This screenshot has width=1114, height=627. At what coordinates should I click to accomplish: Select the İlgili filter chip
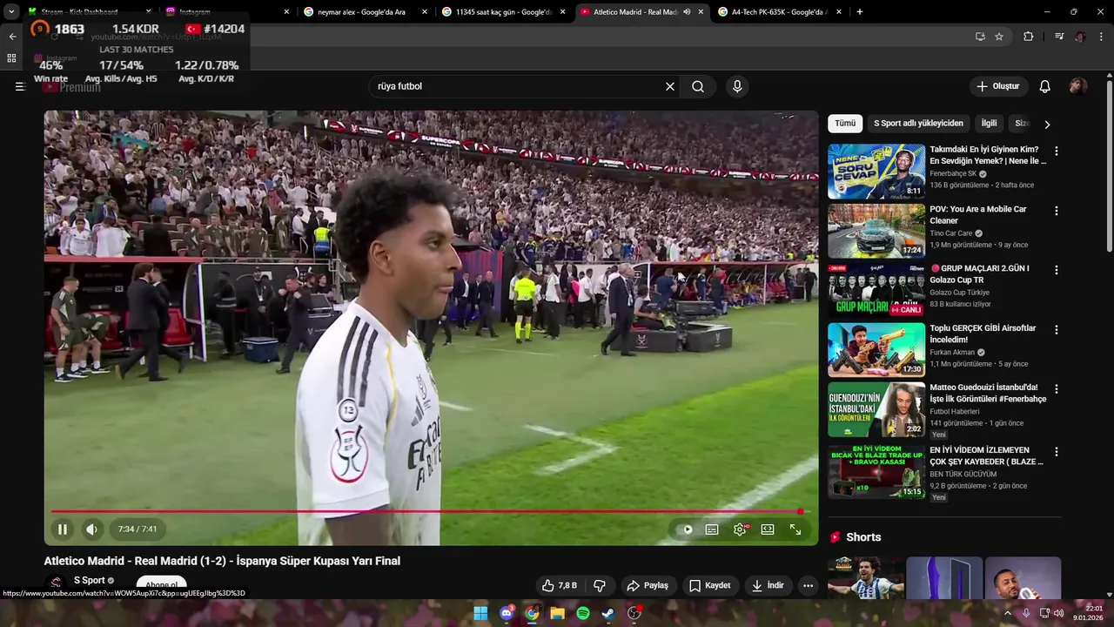point(989,124)
